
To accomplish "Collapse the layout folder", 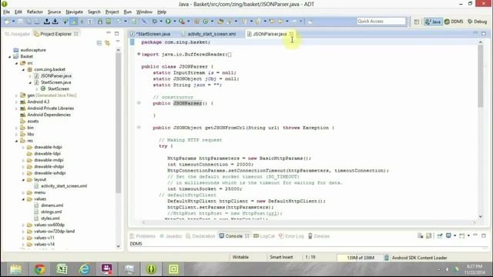I will (x=23, y=180).
